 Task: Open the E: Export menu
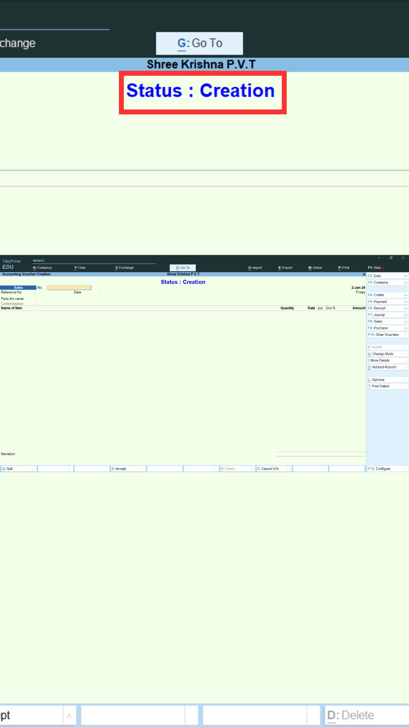[x=285, y=268]
